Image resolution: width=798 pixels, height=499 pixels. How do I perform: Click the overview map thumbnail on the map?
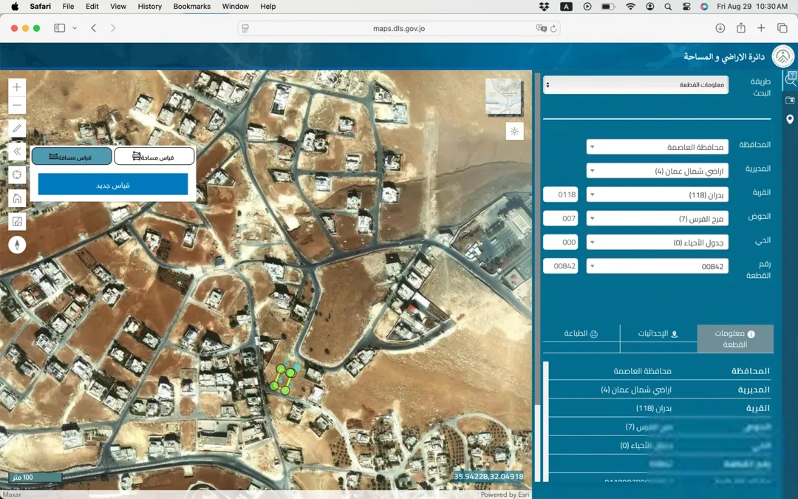click(504, 97)
